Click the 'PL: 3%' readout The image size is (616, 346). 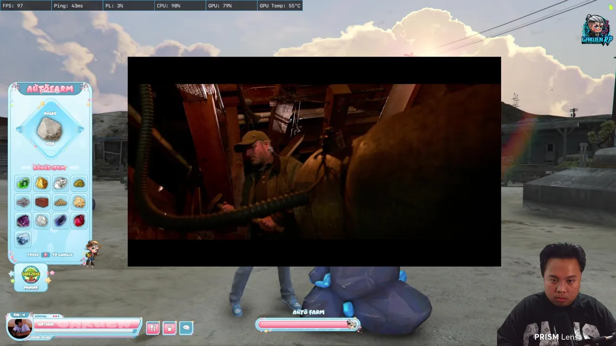114,6
